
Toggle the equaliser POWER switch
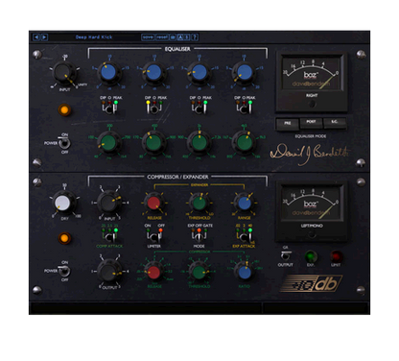tap(64, 143)
